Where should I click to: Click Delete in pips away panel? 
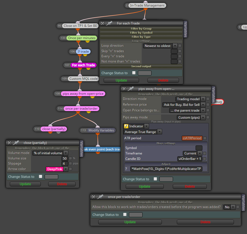pos(190,186)
